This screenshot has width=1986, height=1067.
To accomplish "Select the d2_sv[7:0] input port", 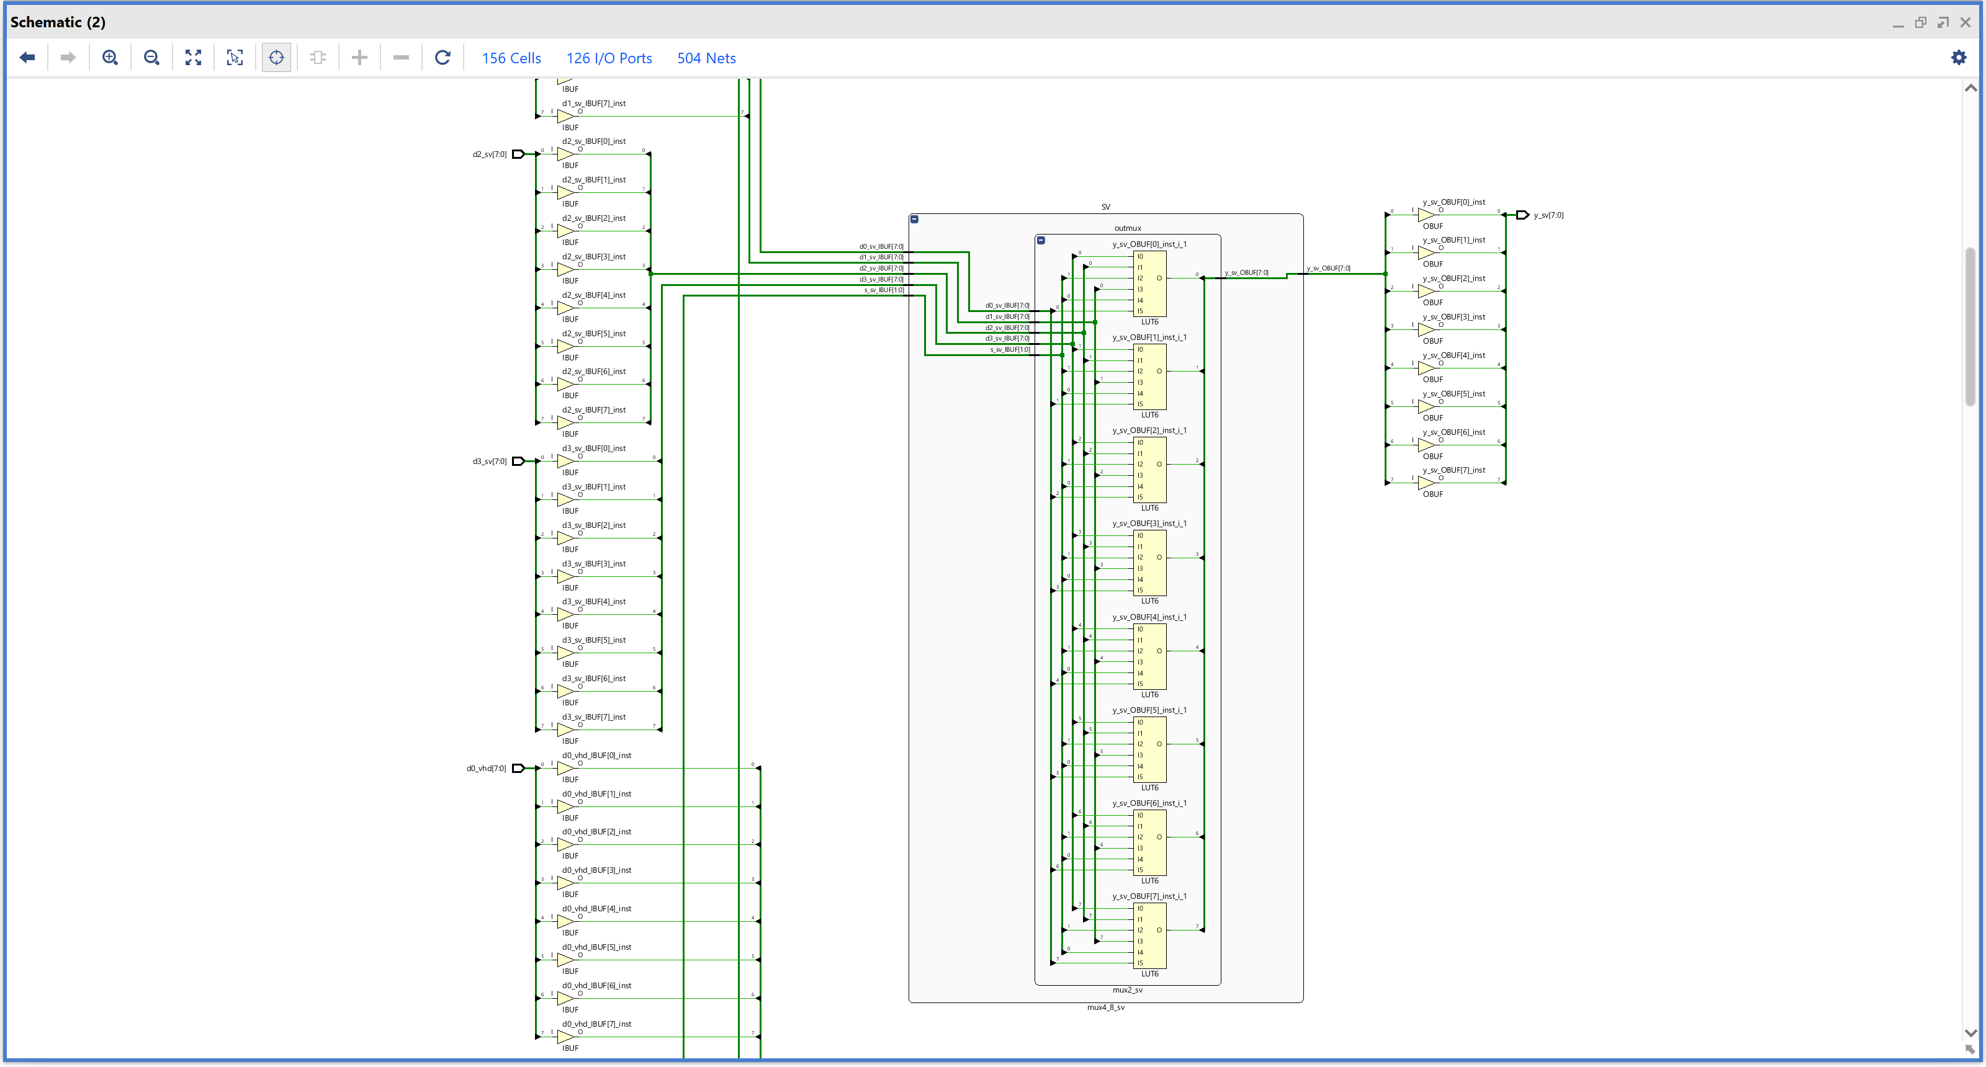I will coord(518,155).
